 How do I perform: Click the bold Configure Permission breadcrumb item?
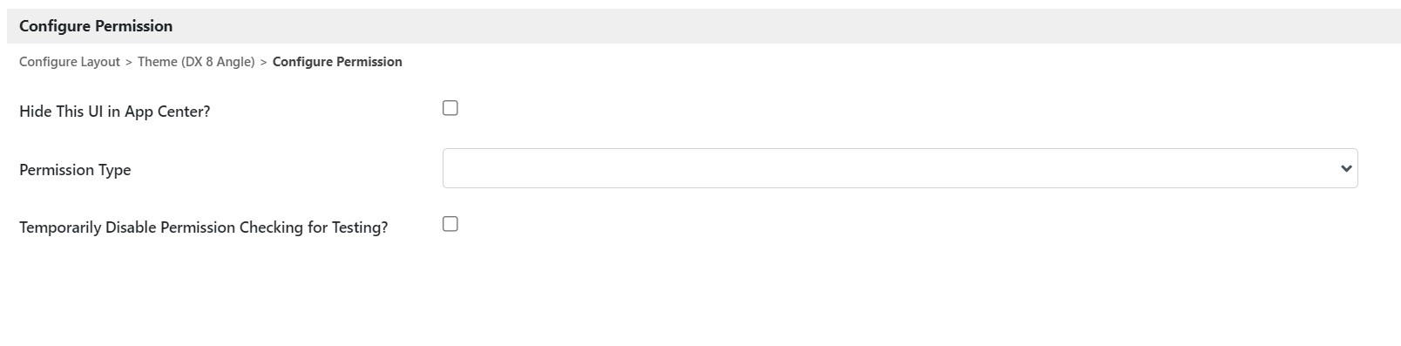pyautogui.click(x=337, y=62)
